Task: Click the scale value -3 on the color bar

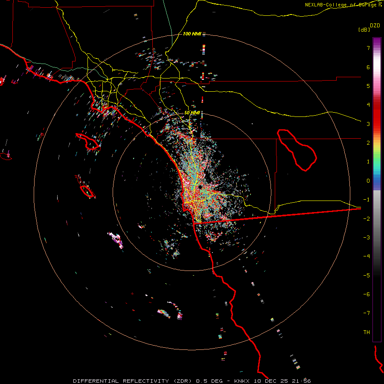Action: (x=367, y=237)
